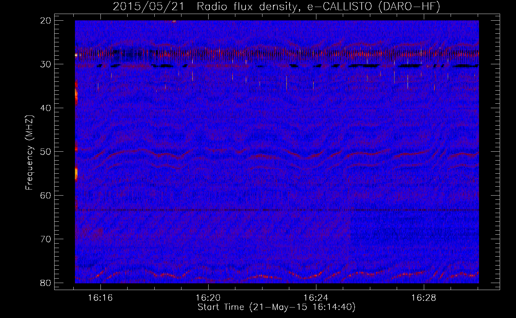Click the "Start Time (21-May-15 16:14:40)" axis label
Screen dimensions: 516x318
276,307
